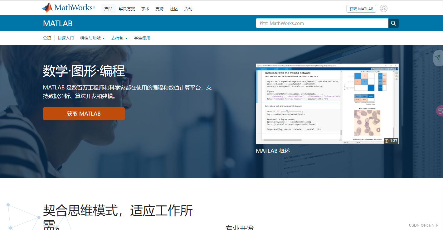Click the search magnifier button
Image resolution: width=443 pixels, height=230 pixels.
pyautogui.click(x=393, y=23)
